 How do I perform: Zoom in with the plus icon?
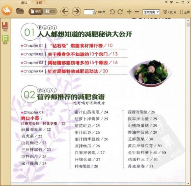click(129, 12)
